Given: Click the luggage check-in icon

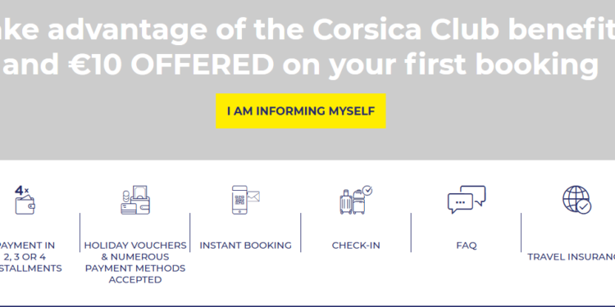Looking at the screenshot, I should tap(356, 200).
